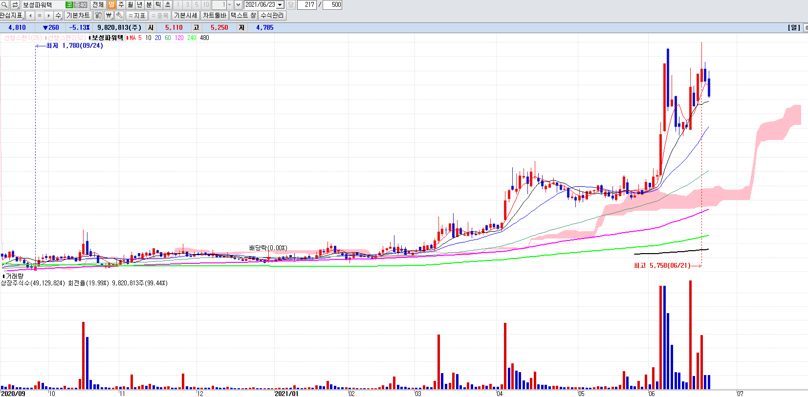Image resolution: width=808 pixels, height=397 pixels.
Task: Toggle the 텍스트 창 text window
Action: [x=243, y=16]
